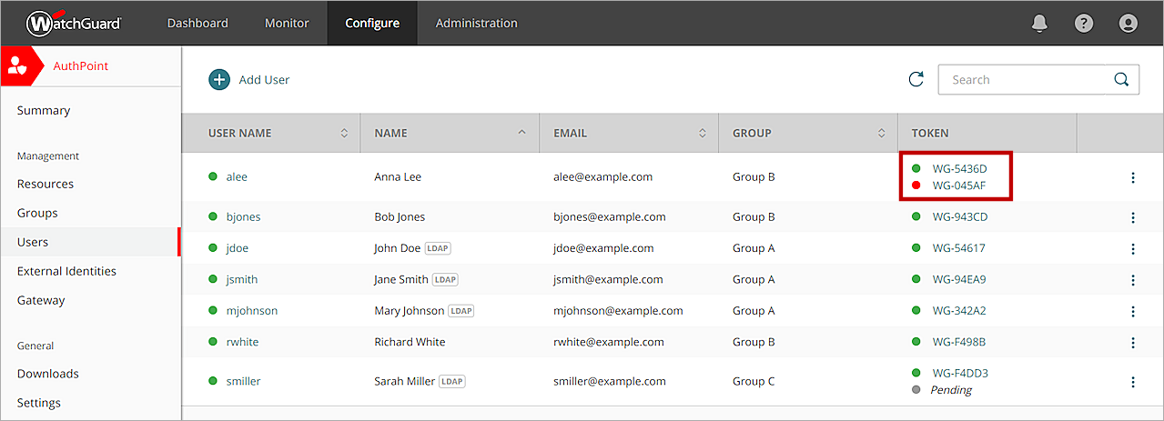Screen dimensions: 1164x421
Task: Click the refresh users list icon
Action: coord(916,80)
